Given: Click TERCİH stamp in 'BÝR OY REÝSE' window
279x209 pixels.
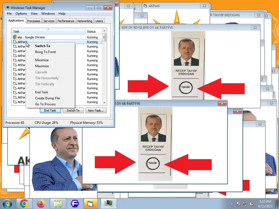Looking at the screenshot, I should point(186,87).
